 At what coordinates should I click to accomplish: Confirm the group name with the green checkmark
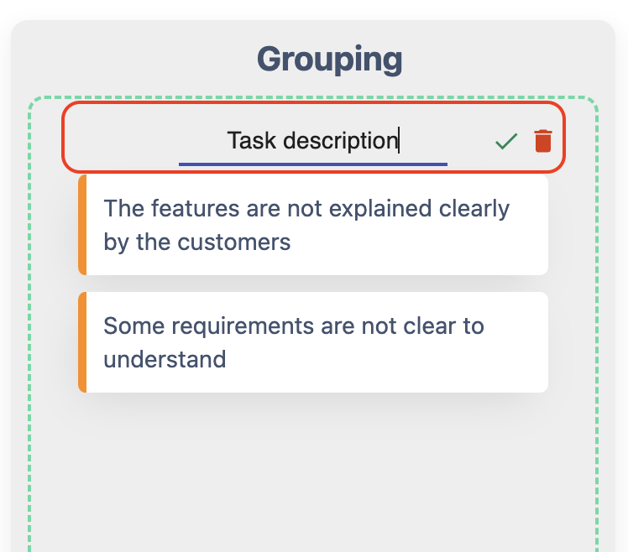(x=506, y=141)
